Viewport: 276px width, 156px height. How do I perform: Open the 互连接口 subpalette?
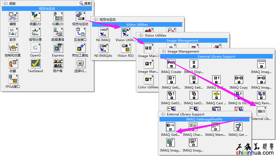point(81,32)
